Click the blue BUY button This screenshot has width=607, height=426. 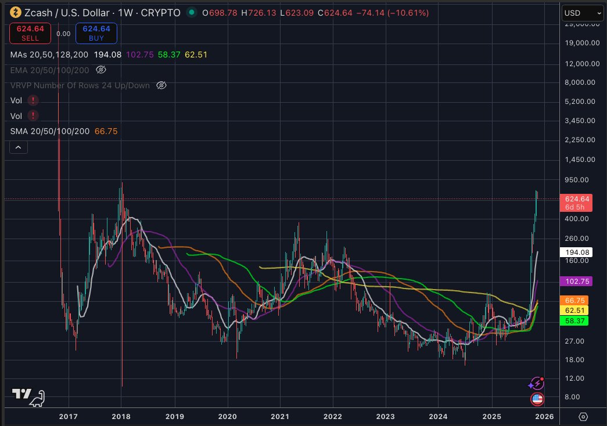click(96, 33)
